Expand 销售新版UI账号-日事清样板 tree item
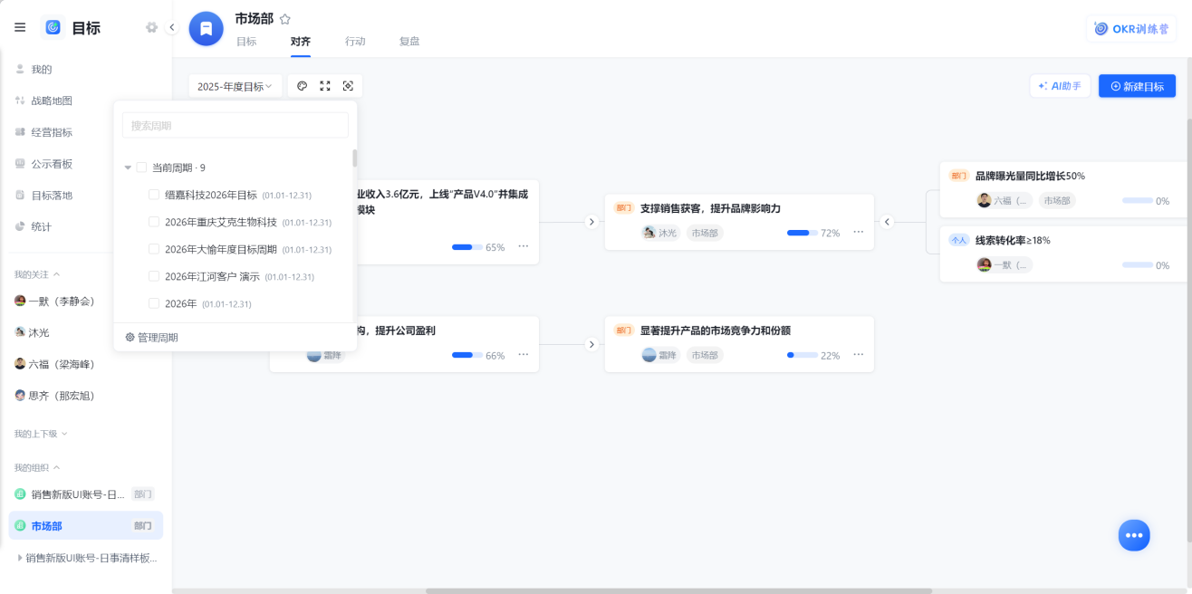Viewport: 1192px width, 594px height. coord(20,558)
